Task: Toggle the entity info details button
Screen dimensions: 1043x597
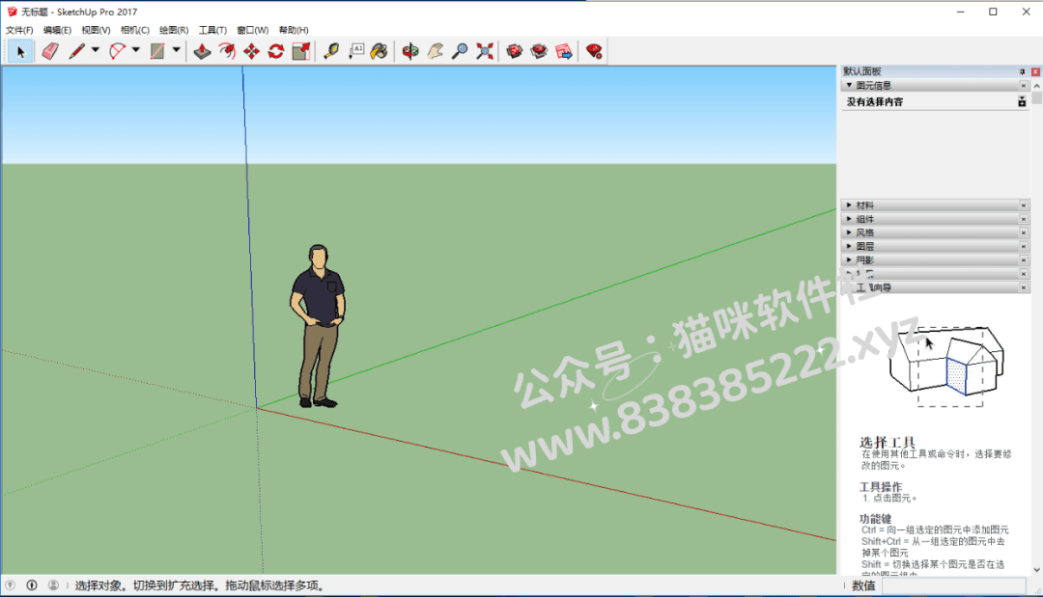Action: tap(1022, 101)
